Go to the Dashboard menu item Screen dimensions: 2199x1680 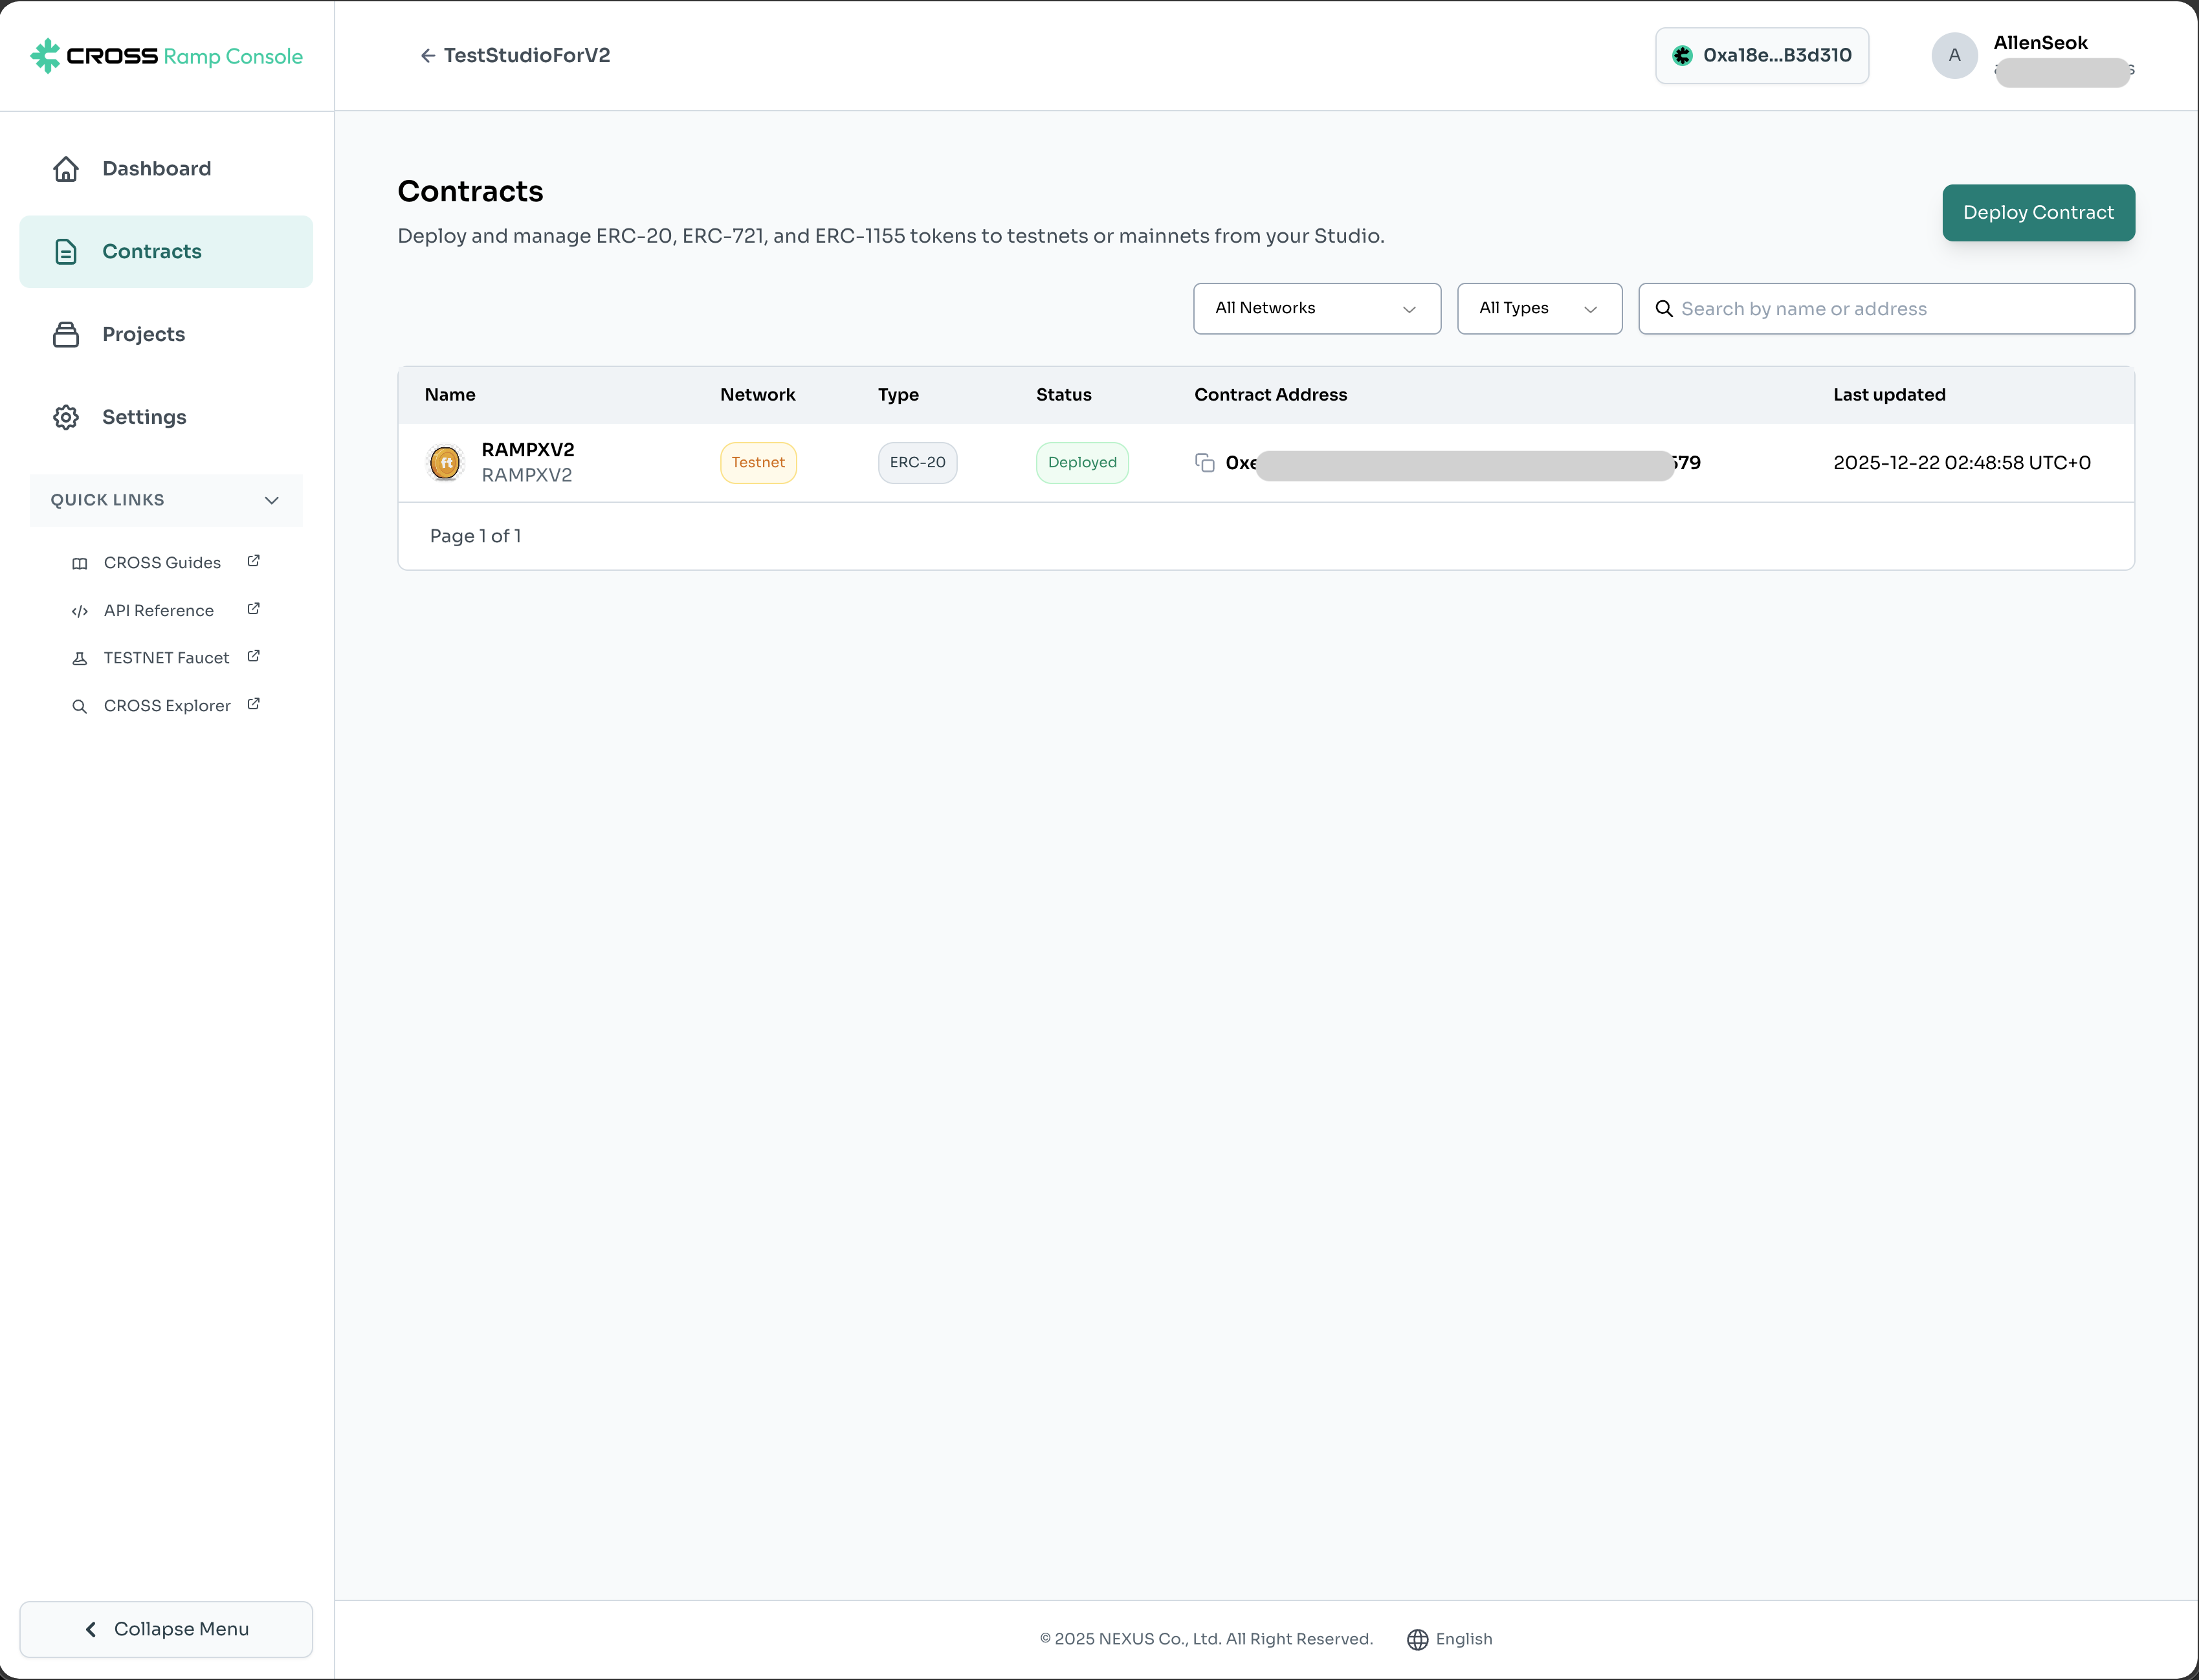click(x=157, y=169)
